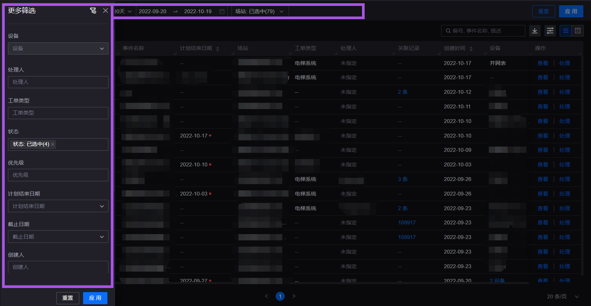Click the filter settings icon beside 更多筛选
Screen dimensions: 591x306
point(93,11)
